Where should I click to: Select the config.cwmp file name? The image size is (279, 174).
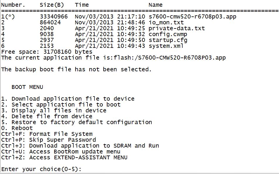(168, 34)
